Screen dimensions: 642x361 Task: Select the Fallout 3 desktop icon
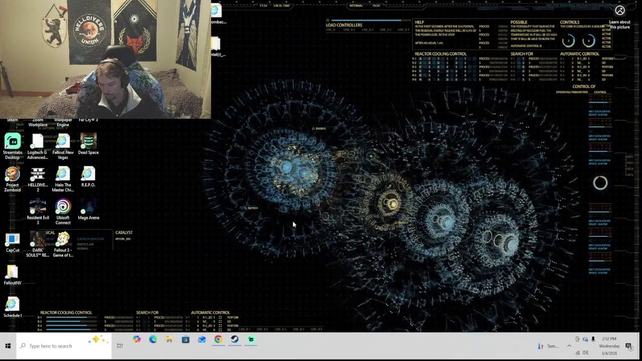click(63, 244)
